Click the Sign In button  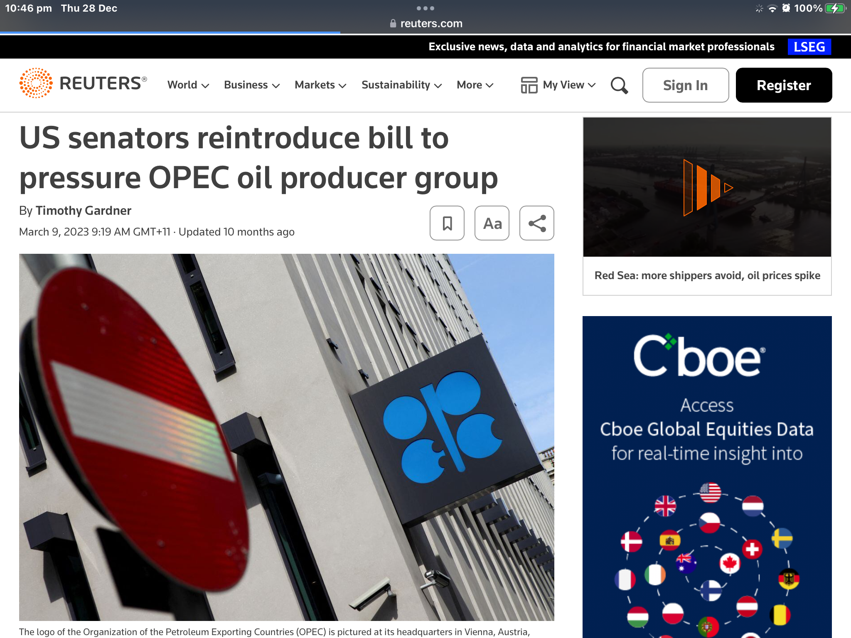tap(685, 85)
